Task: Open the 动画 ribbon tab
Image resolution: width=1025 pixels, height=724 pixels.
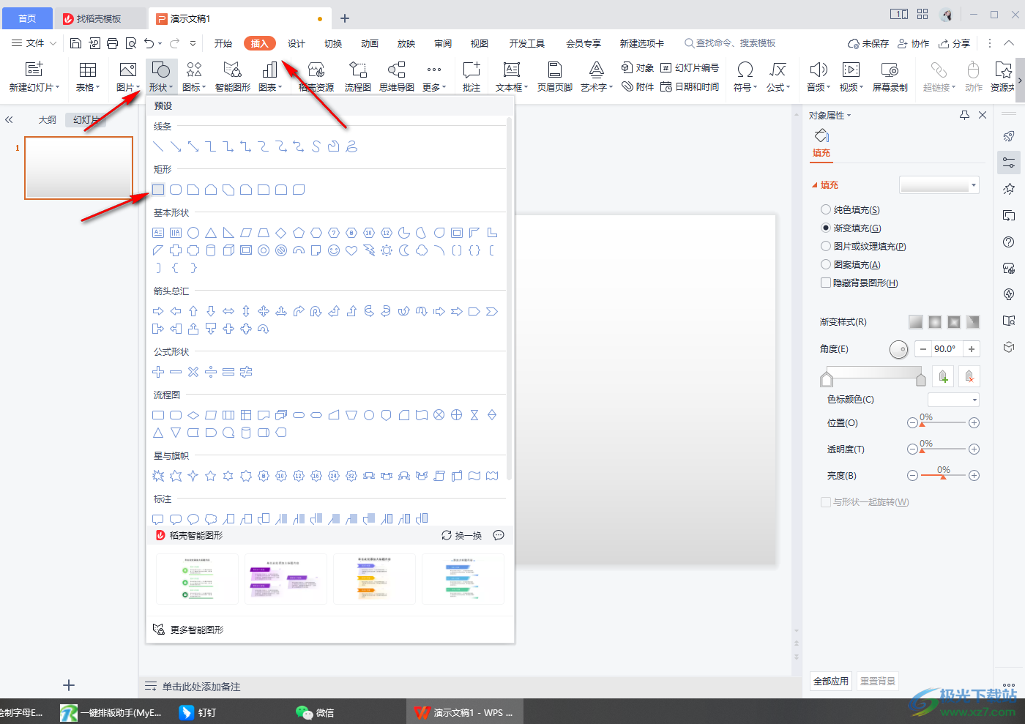Action: [370, 43]
